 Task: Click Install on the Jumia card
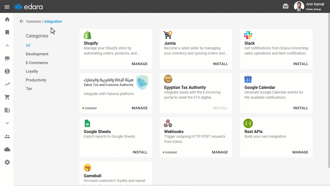[x=220, y=64]
